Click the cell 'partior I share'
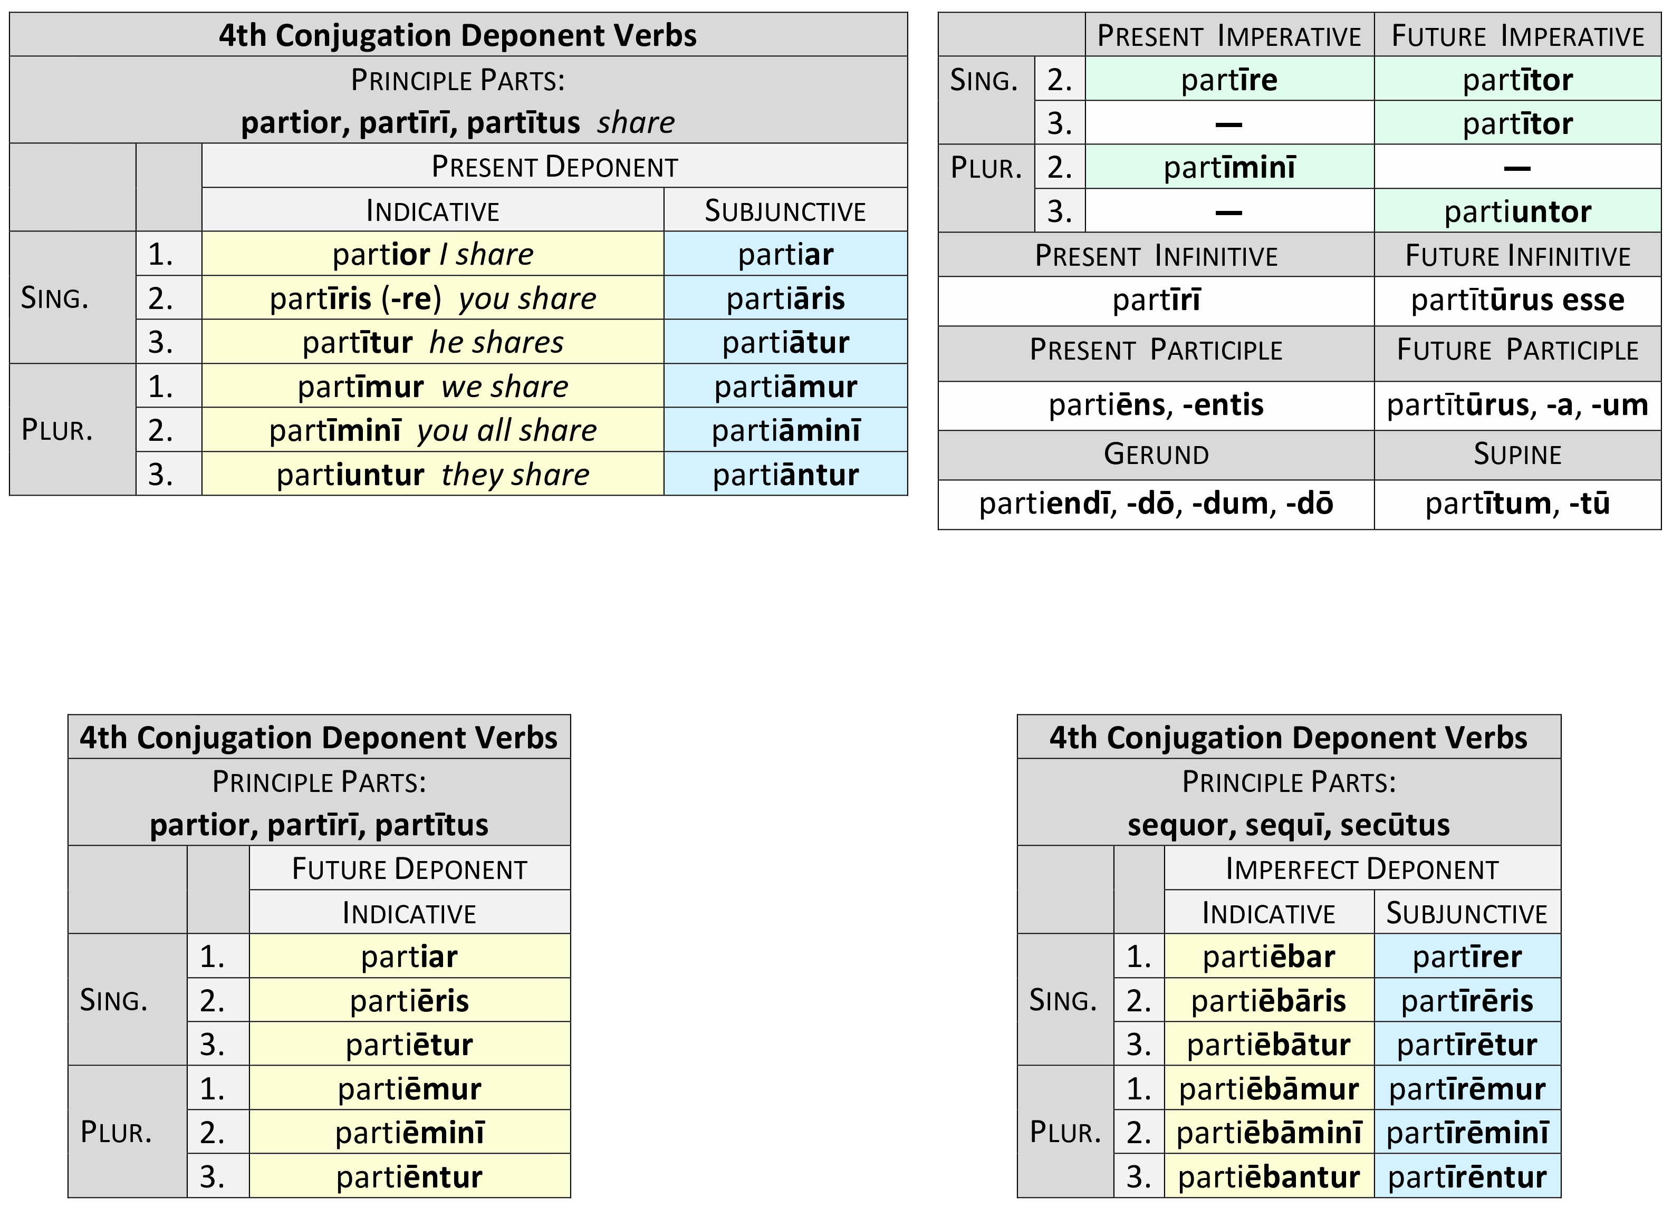1672x1208 pixels. tap(433, 254)
